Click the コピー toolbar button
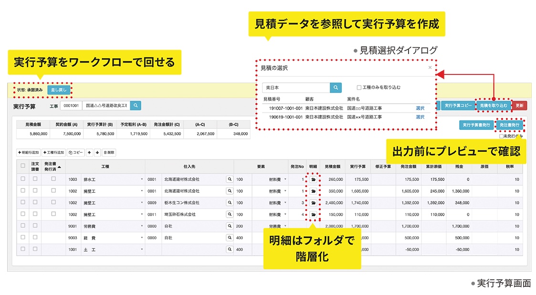Viewport: 536px width, 295px height. point(75,152)
